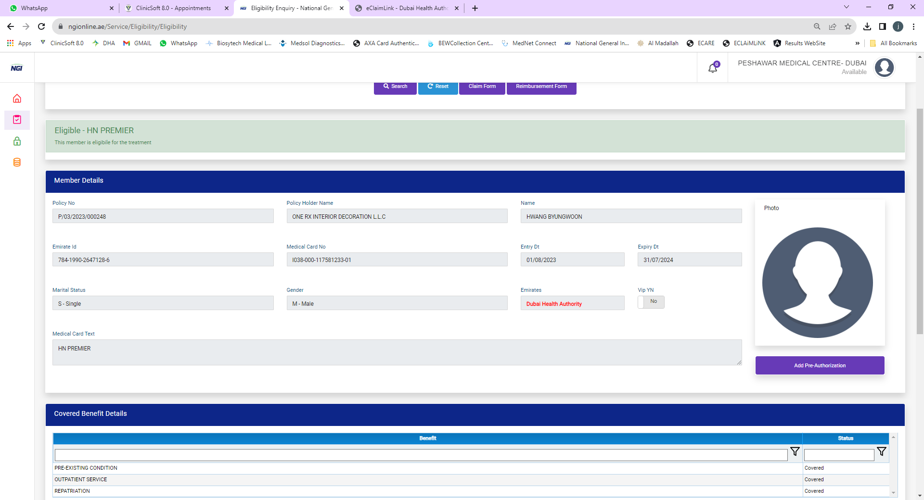Toggle the Vip YN switch

click(651, 301)
